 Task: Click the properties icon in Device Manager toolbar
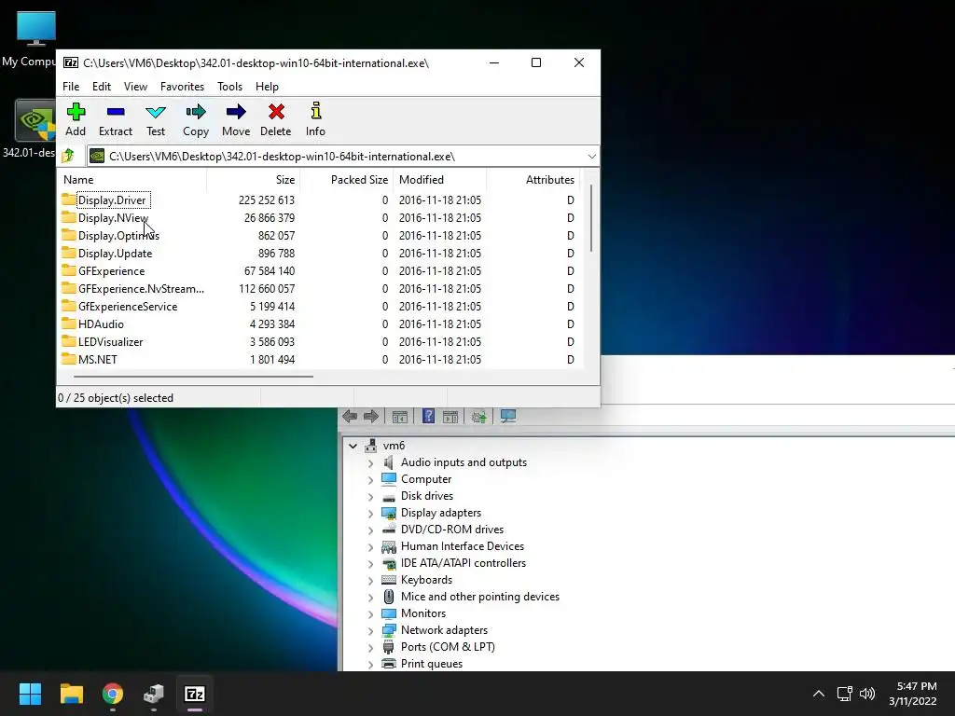point(450,417)
